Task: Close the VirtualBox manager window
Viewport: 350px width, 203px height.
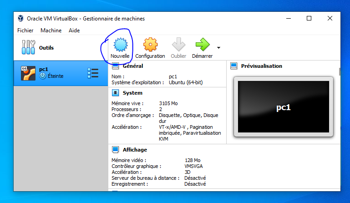Action: tap(330, 18)
